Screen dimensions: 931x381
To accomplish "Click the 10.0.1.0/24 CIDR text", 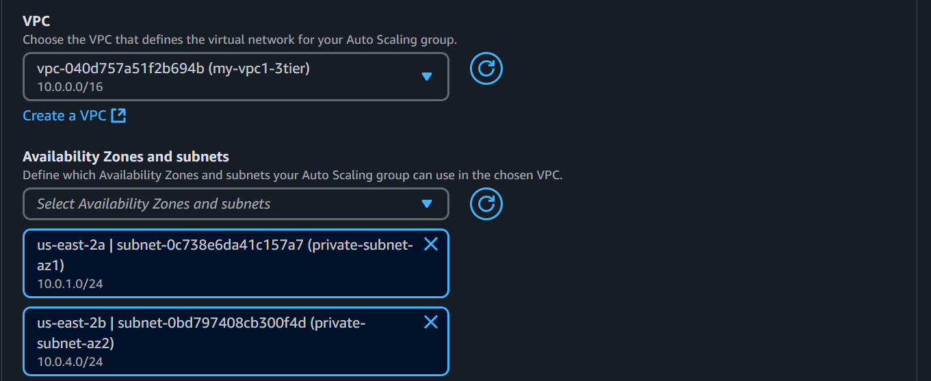I will tap(70, 284).
